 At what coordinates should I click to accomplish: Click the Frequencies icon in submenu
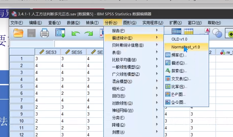pyautogui.click(x=168, y=55)
